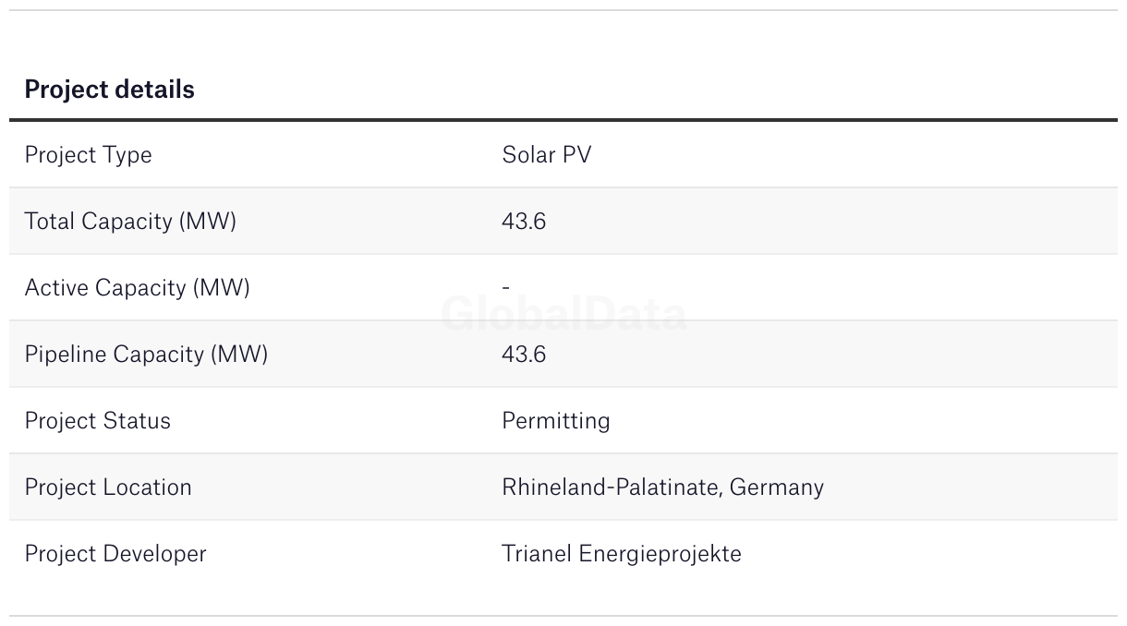This screenshot has height=626, width=1127.
Task: Select the Project Type label
Action: point(88,155)
